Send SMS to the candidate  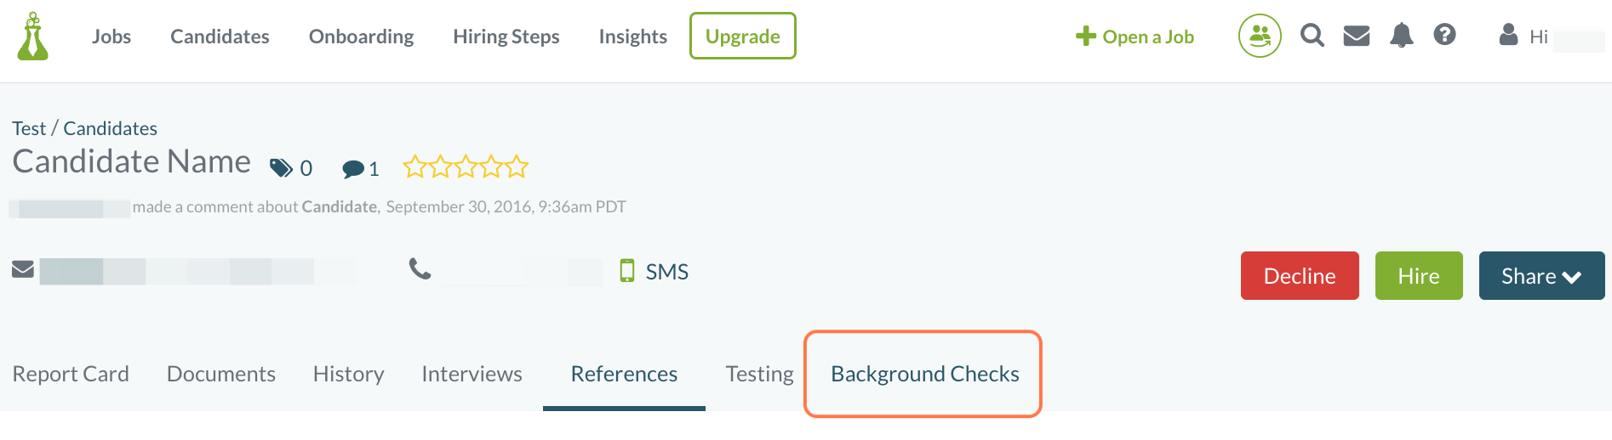(654, 272)
